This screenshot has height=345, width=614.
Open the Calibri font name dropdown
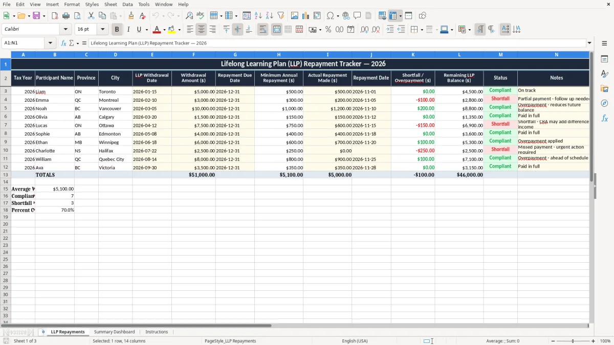tap(65, 30)
